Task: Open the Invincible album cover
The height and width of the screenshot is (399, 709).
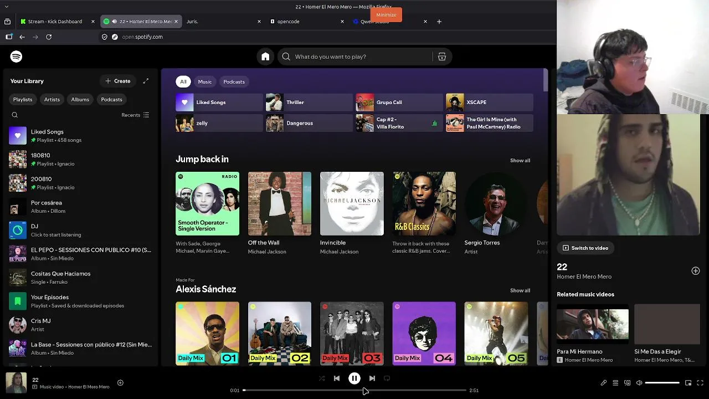Action: 352,203
